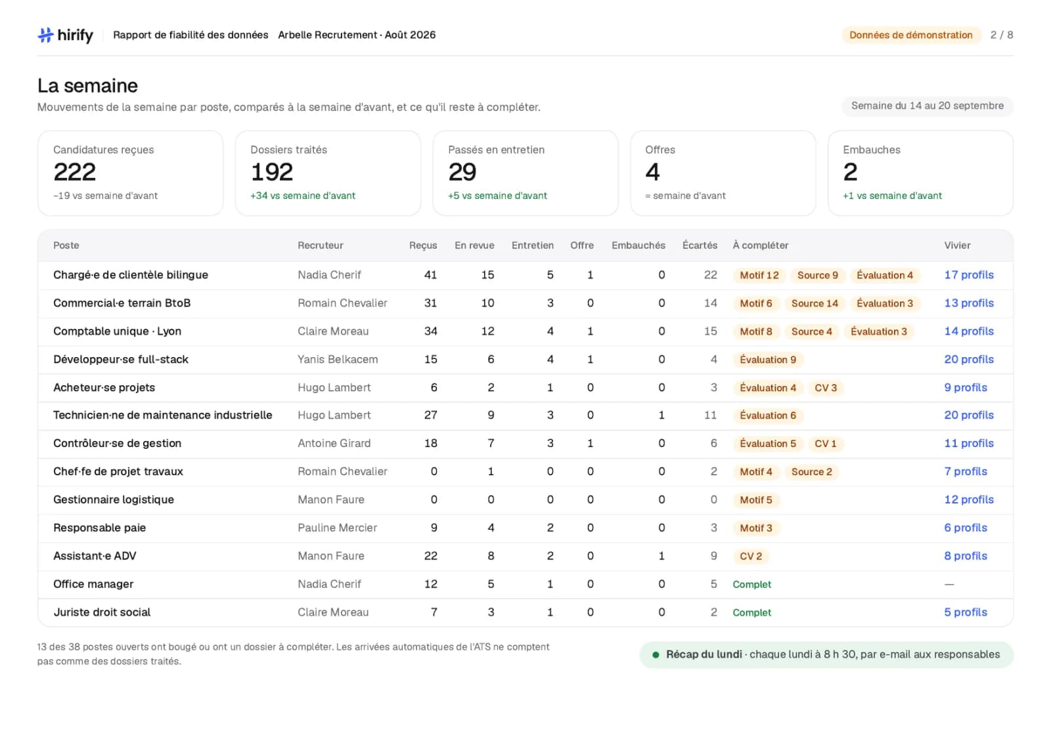This screenshot has height=743, width=1051.
Task: Click the Source 9 tag
Action: pyautogui.click(x=818, y=276)
